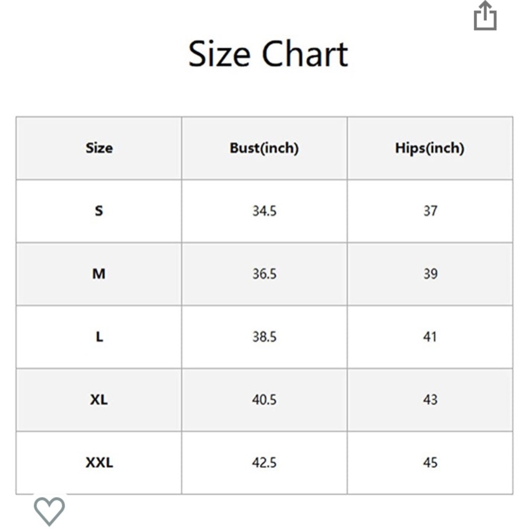
Task: Click bust value 36.5
Action: tap(264, 273)
